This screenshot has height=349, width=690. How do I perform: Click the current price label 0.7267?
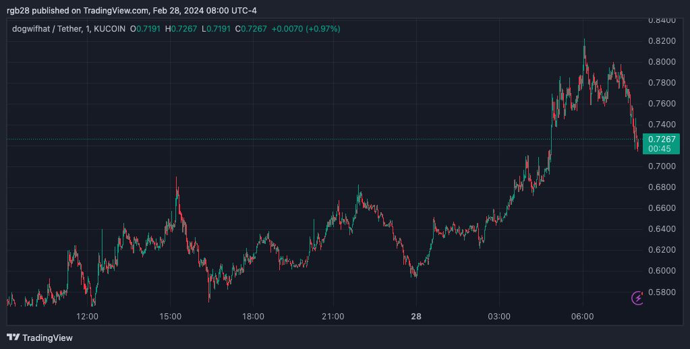662,139
